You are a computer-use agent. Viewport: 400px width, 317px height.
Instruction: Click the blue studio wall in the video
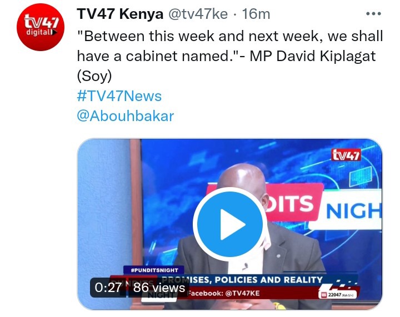[104, 217]
